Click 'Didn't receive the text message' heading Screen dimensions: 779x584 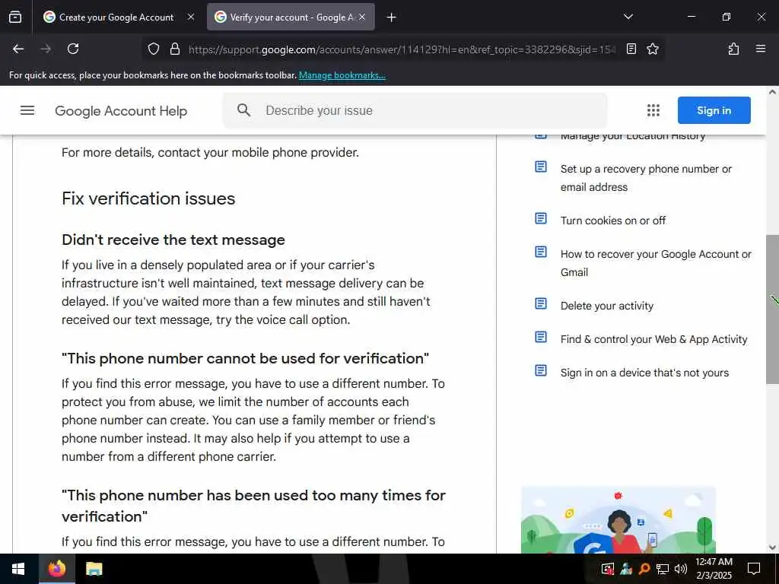[173, 240]
